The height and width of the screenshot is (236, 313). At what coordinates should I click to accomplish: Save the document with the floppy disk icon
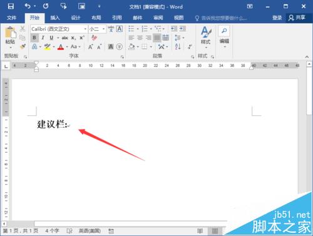11,6
